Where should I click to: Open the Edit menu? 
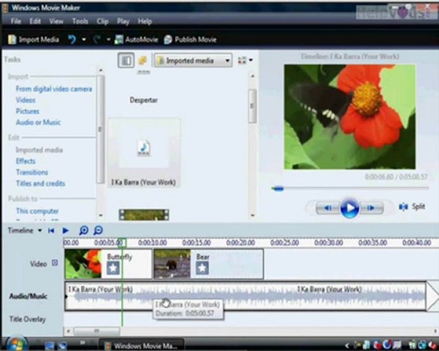click(35, 21)
